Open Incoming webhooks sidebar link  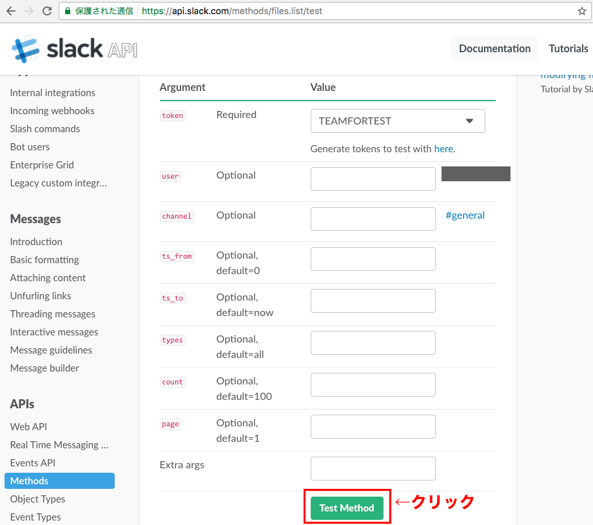coord(52,111)
